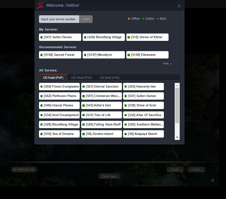Image resolution: width=226 pixels, height=199 pixels.
Task: Type in the server number input field
Action: tap(59, 19)
